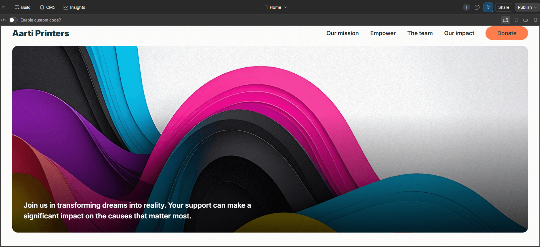Image resolution: width=540 pixels, height=247 pixels.
Task: Open the CMS tab
Action: coord(47,7)
